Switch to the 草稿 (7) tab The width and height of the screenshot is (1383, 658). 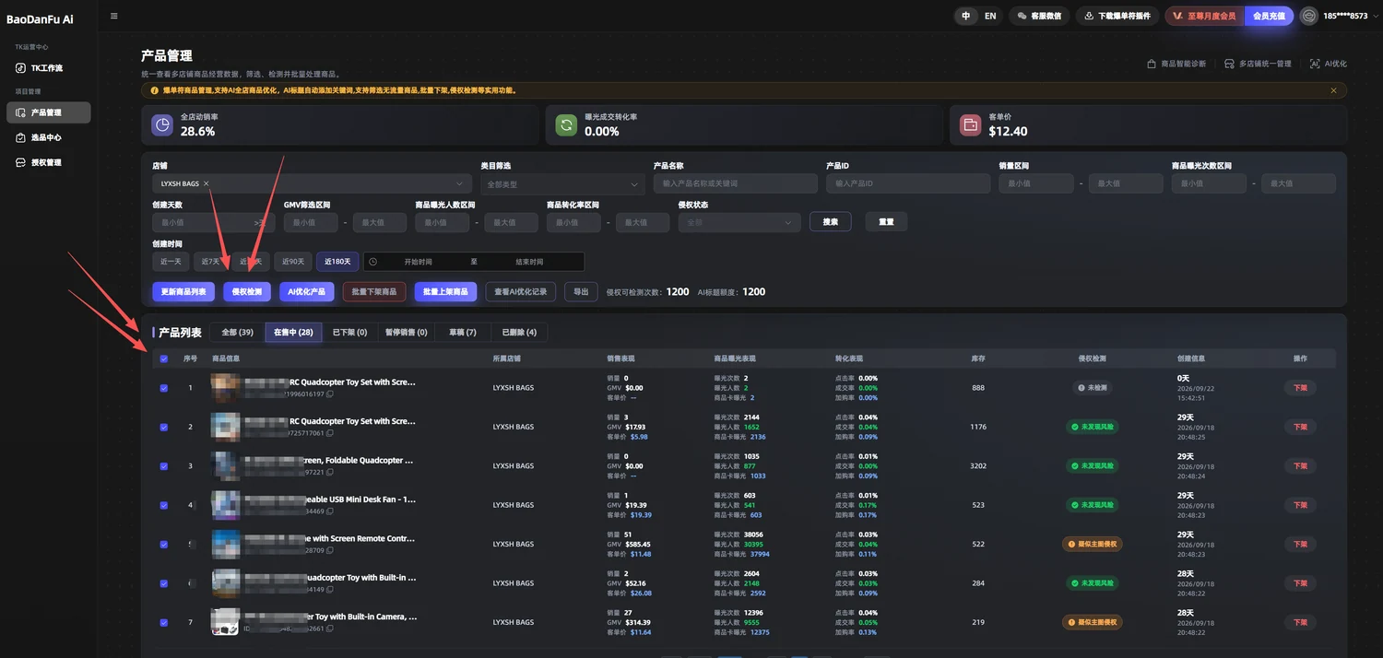click(463, 332)
